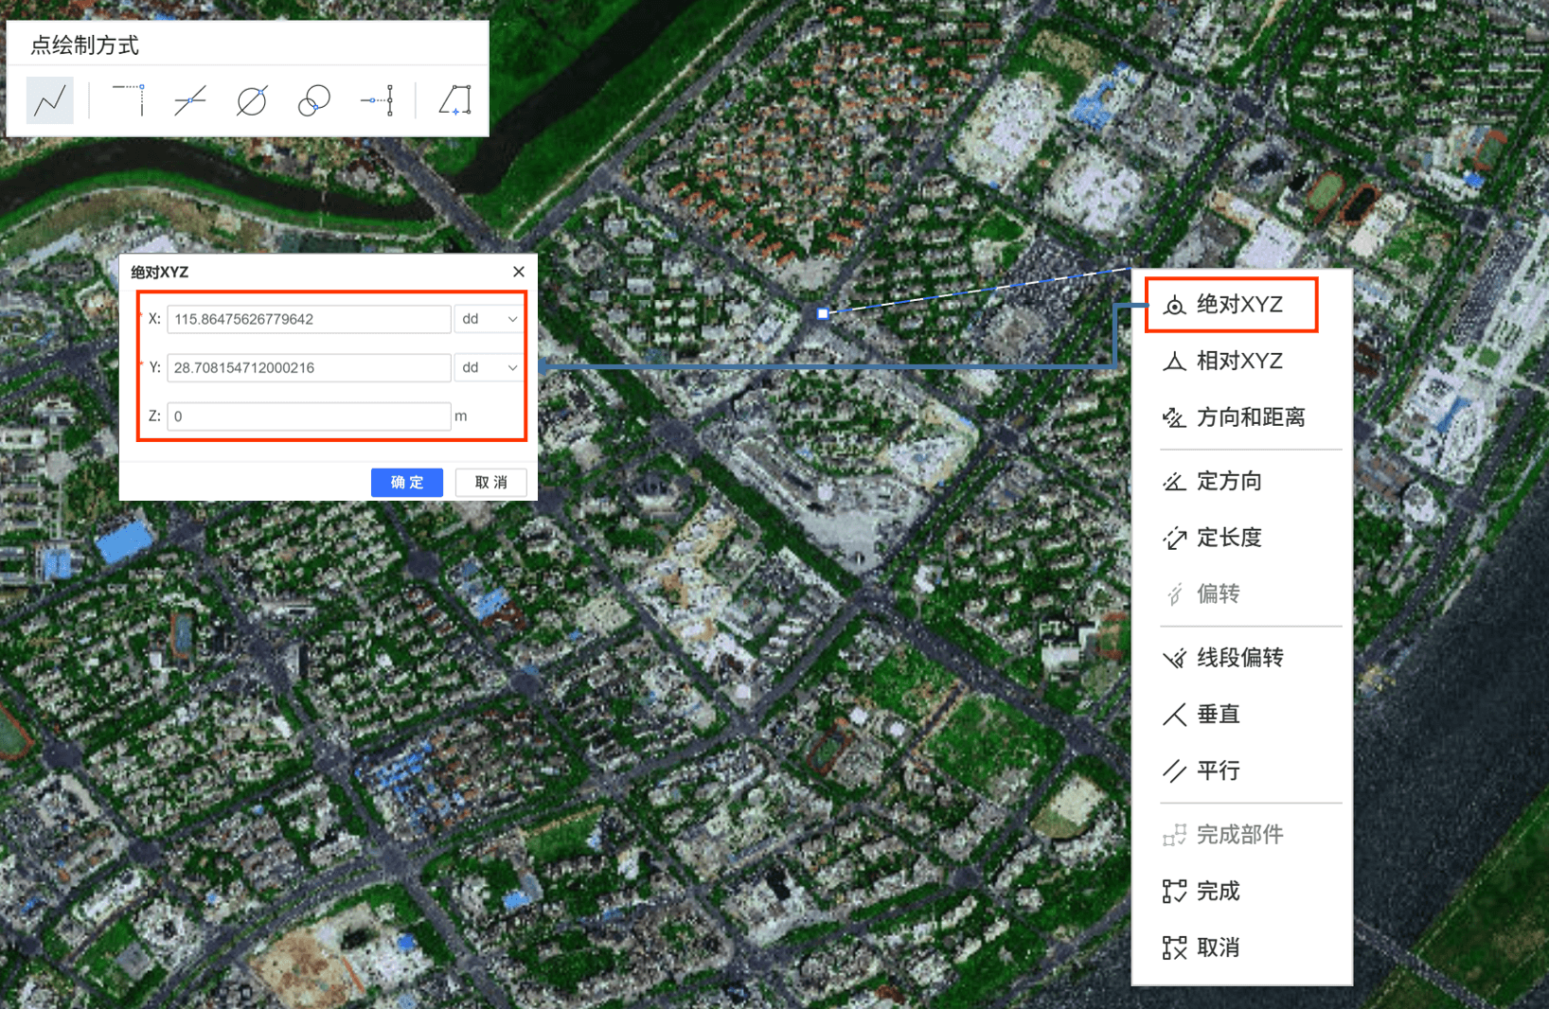This screenshot has width=1549, height=1009.
Task: Click the blue vertex on the map
Action: [823, 313]
